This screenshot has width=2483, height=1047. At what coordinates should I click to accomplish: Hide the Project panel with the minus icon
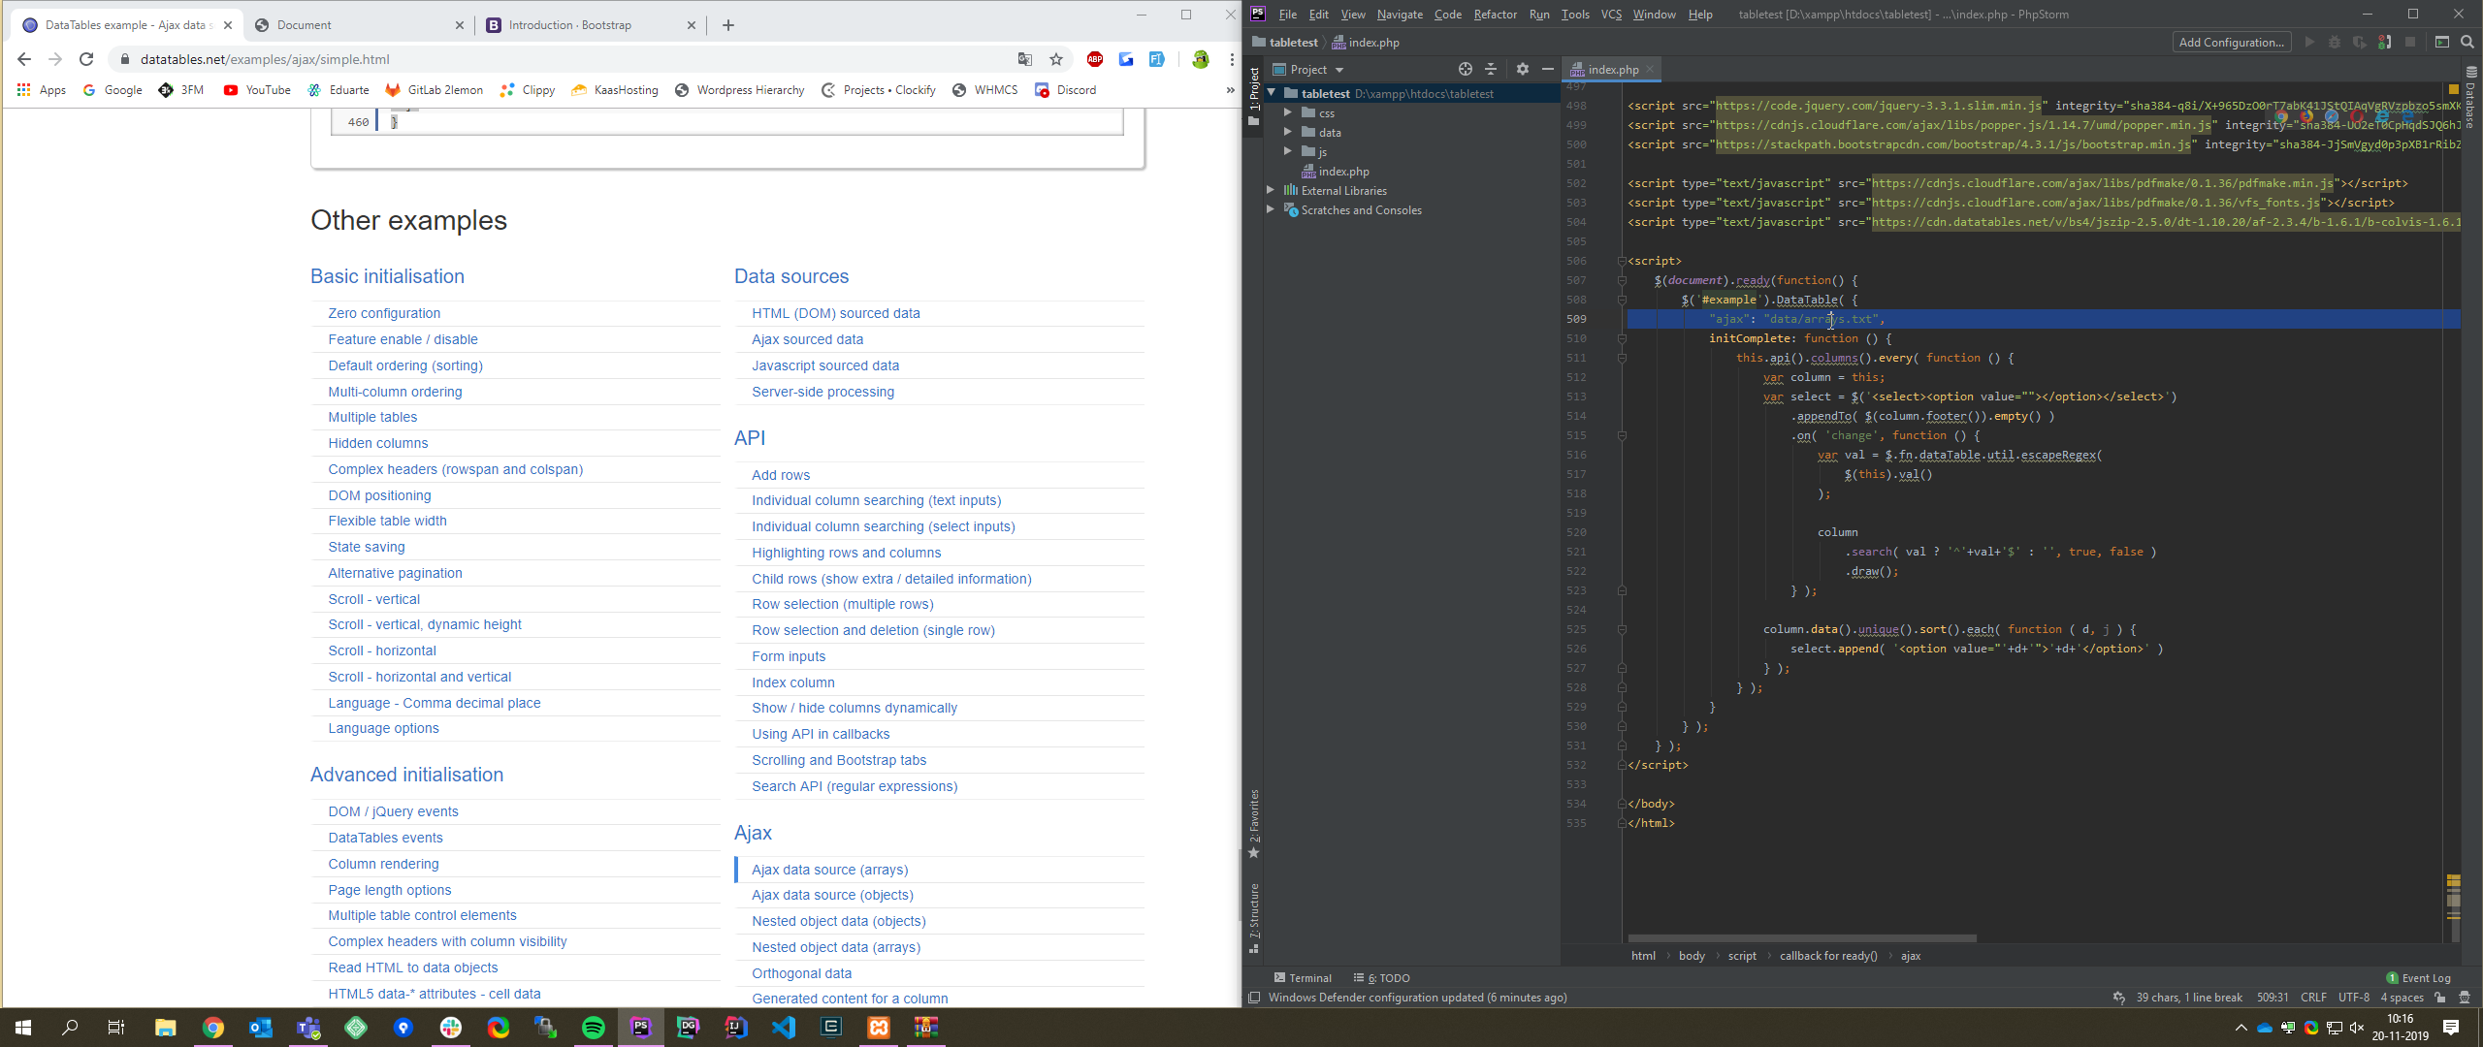pyautogui.click(x=1548, y=69)
